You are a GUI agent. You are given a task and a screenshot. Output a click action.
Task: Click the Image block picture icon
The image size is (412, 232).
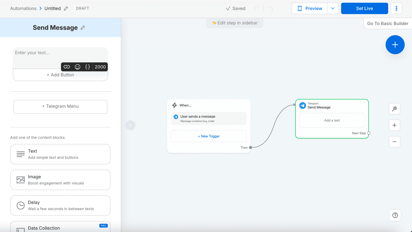click(x=21, y=180)
